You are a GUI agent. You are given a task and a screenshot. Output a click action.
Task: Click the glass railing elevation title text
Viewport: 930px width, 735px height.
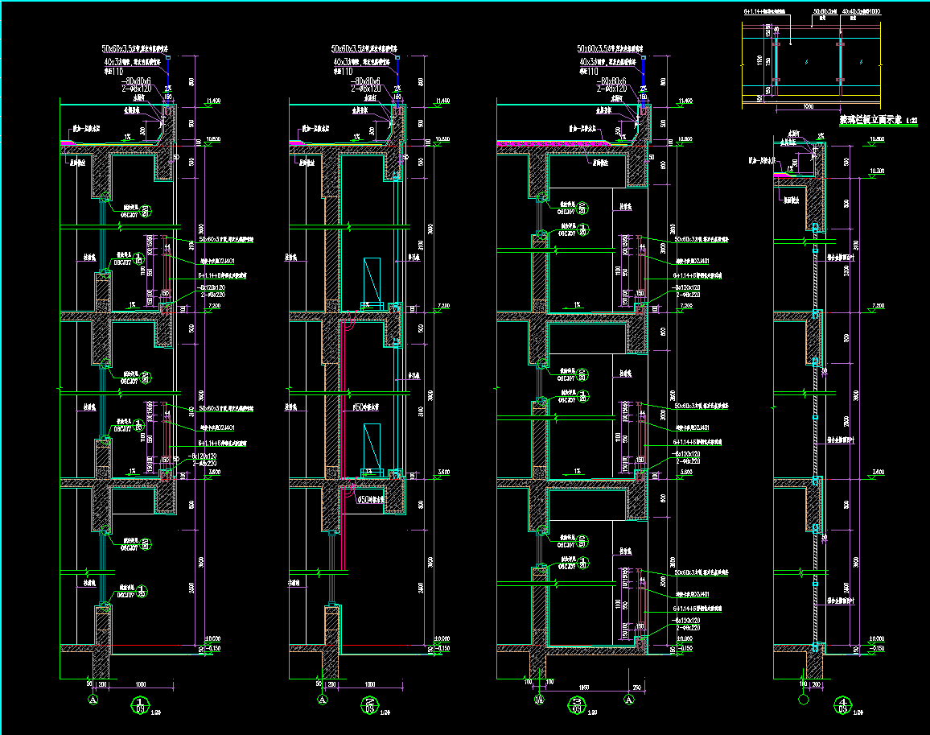(x=866, y=120)
